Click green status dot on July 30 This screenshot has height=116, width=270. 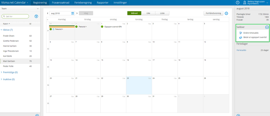[51, 29]
